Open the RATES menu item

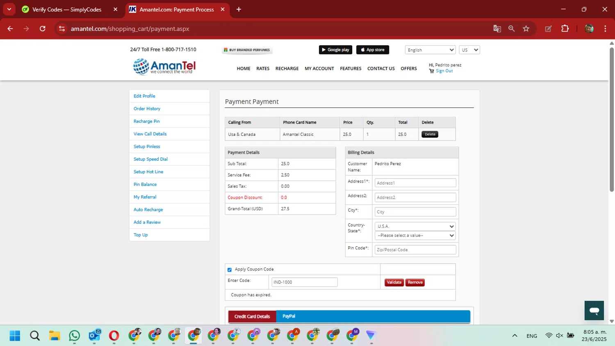pos(263,69)
